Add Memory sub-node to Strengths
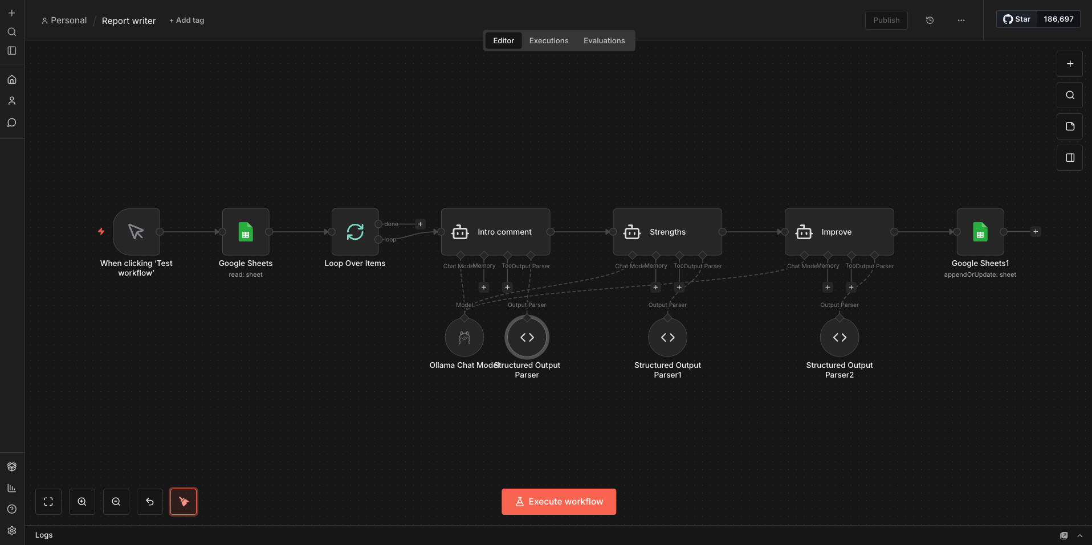1092x545 pixels. click(656, 288)
